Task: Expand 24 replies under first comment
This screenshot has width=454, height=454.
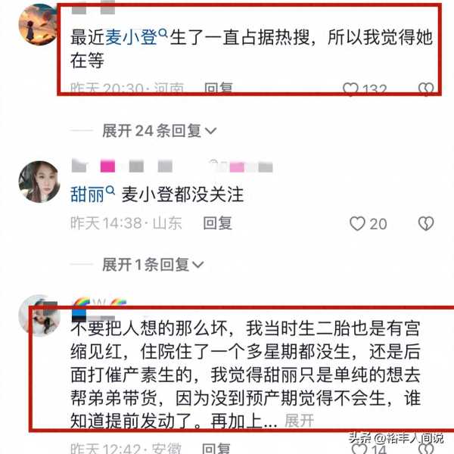Action: (x=159, y=131)
